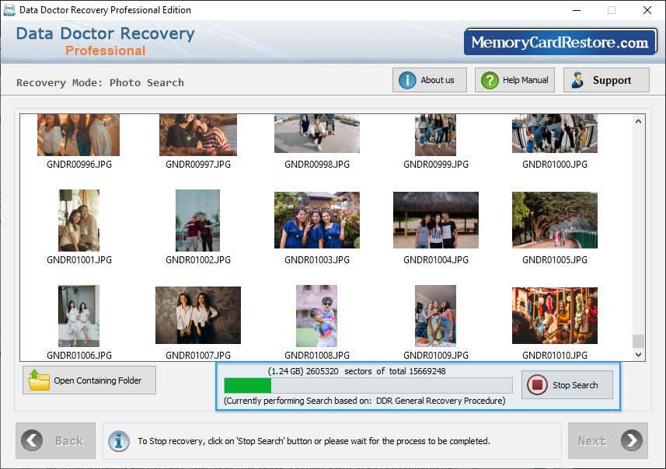
Task: Click the 'To Stop recovery' hint message
Action: coord(314,441)
